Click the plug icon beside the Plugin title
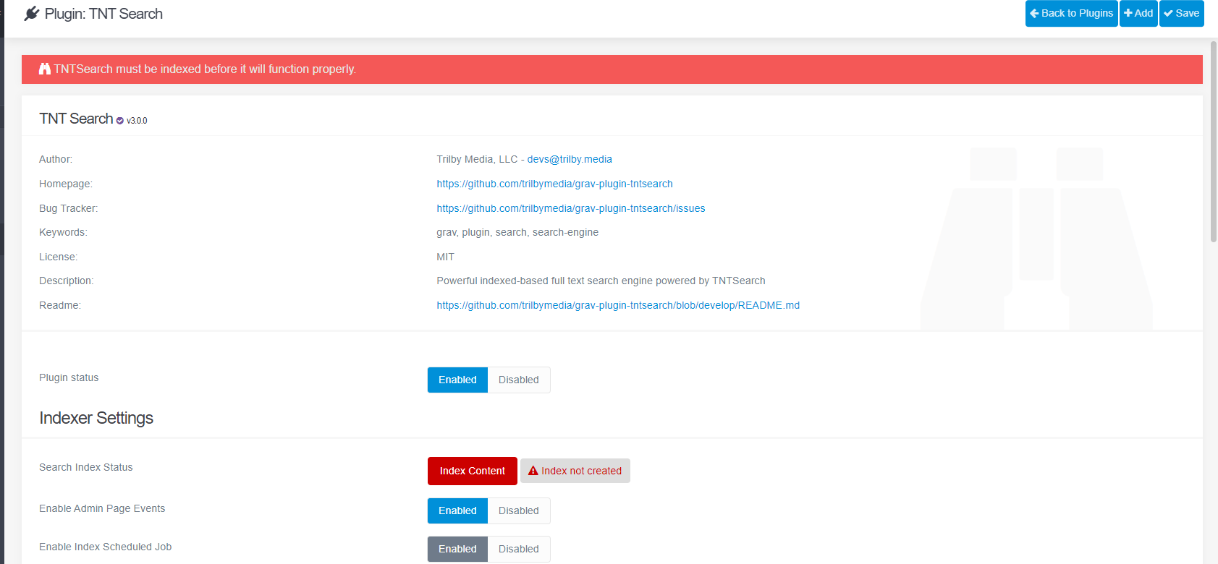The width and height of the screenshot is (1218, 564). (31, 14)
